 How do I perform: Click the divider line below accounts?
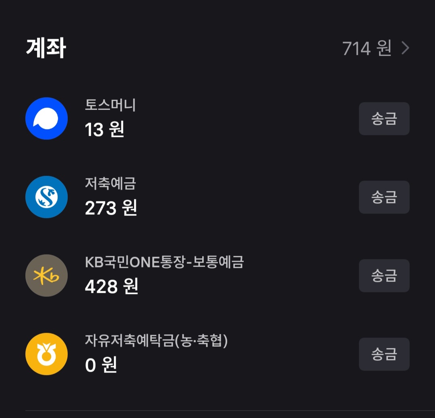(230, 410)
